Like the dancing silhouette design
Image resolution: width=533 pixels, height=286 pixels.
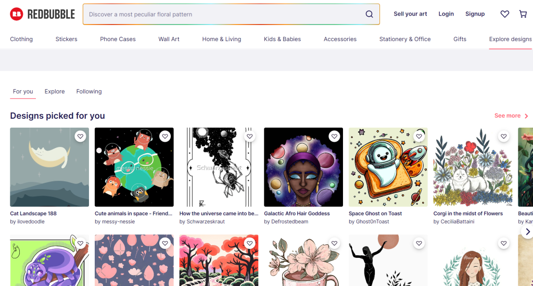click(419, 243)
